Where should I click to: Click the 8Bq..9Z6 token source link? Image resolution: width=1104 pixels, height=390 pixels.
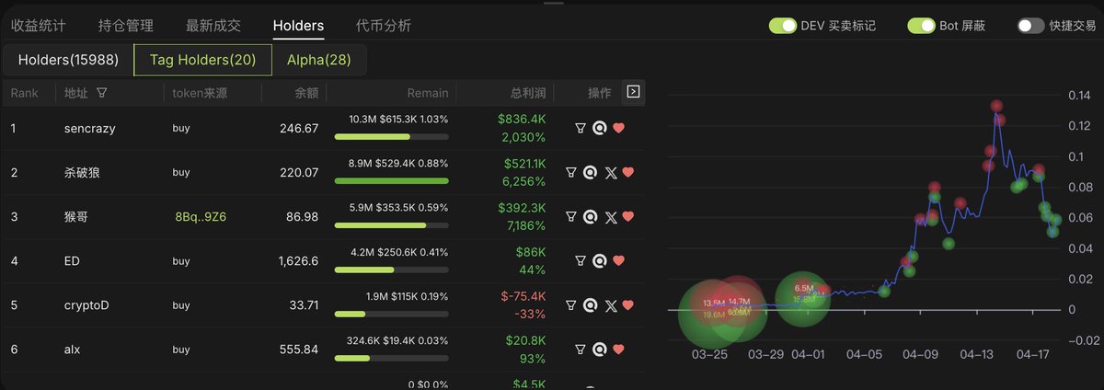pos(201,217)
